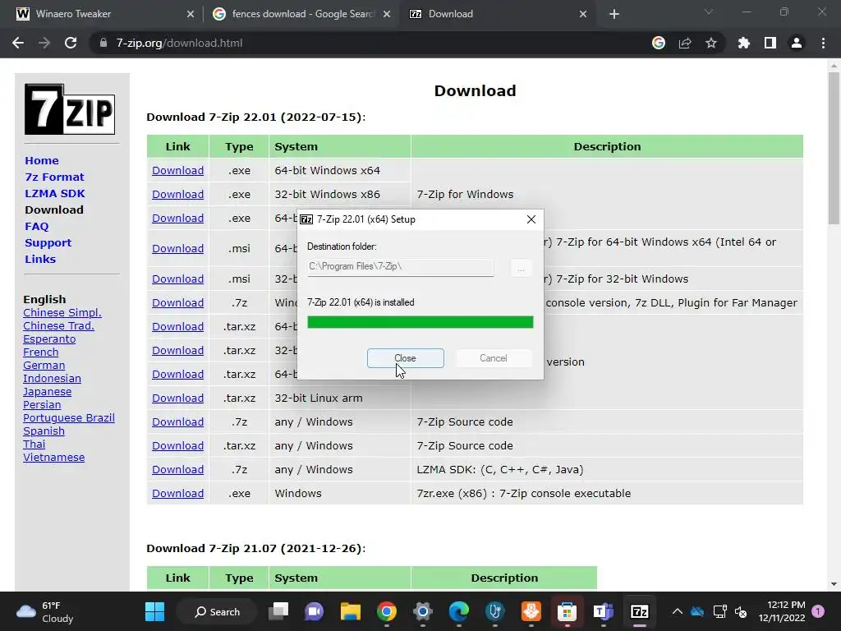Image resolution: width=841 pixels, height=631 pixels.
Task: Open Microsoft Edge from taskbar
Action: (x=458, y=611)
